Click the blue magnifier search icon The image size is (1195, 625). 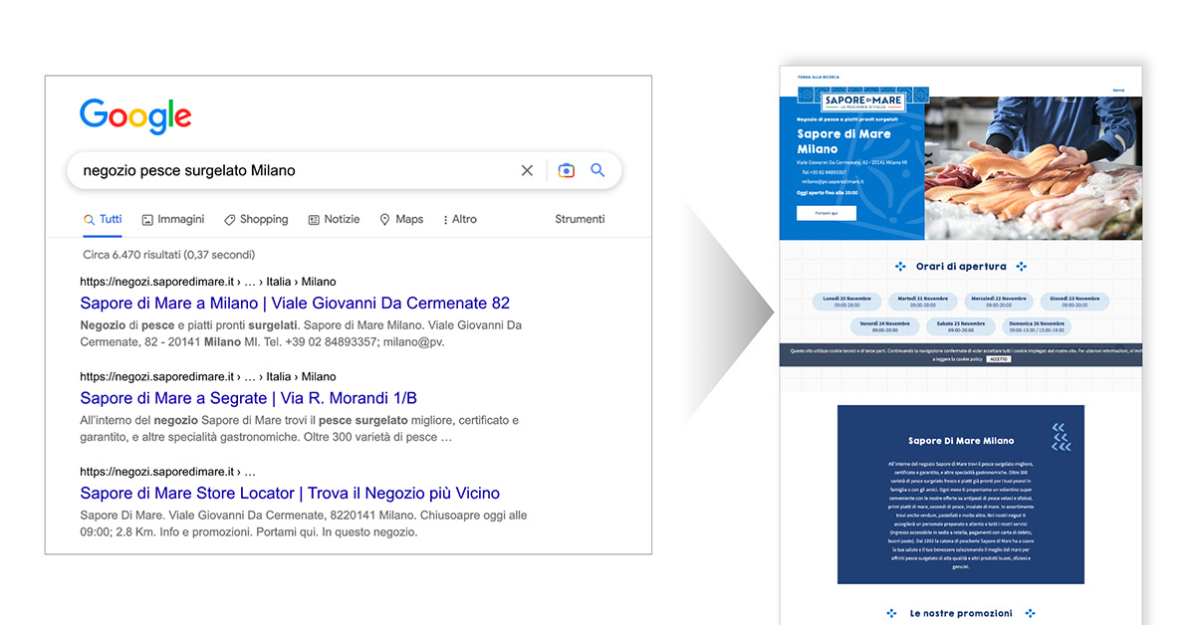597,170
